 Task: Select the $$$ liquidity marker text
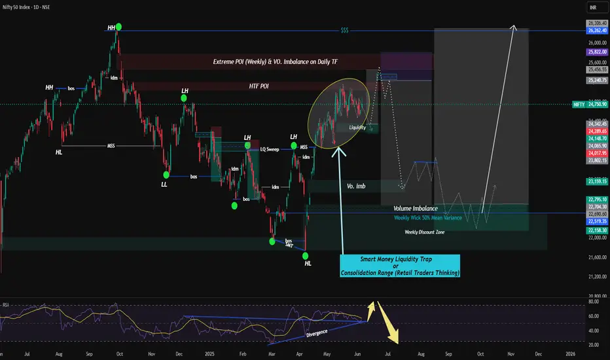(345, 30)
